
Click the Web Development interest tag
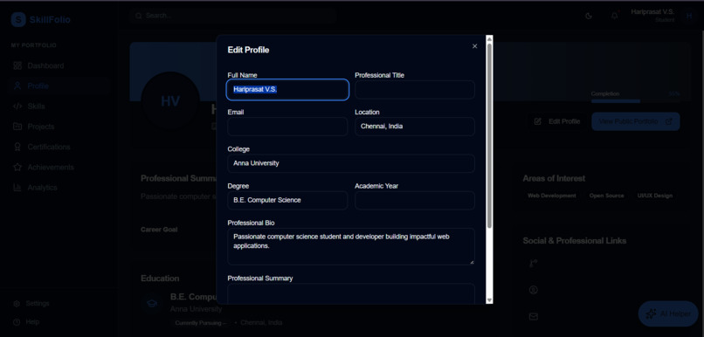click(x=551, y=196)
